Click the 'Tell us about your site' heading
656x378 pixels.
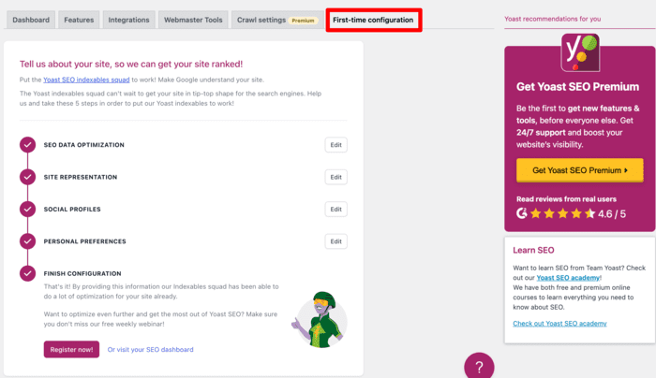pos(131,64)
